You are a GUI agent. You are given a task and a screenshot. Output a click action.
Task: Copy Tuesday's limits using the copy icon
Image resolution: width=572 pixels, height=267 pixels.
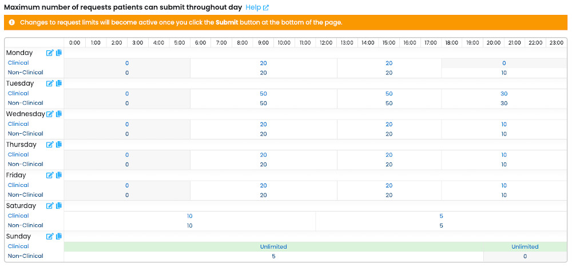coord(59,83)
